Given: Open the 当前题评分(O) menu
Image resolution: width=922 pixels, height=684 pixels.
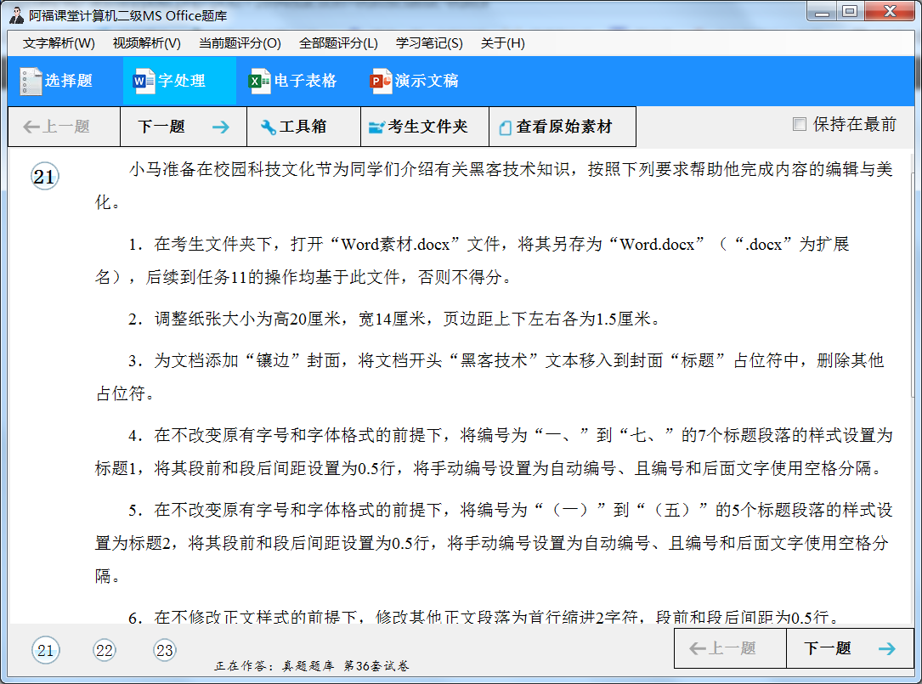Looking at the screenshot, I should click(240, 43).
